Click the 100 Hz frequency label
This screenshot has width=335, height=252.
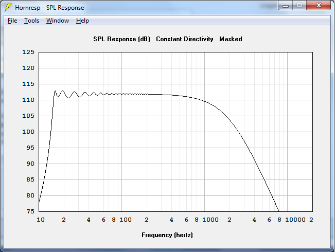[x=126, y=220]
